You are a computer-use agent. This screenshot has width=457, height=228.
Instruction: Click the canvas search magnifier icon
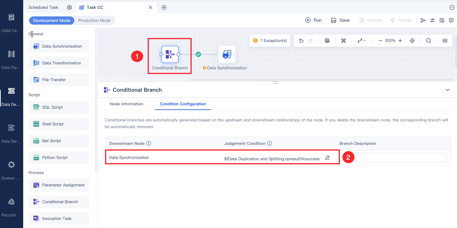(428, 41)
